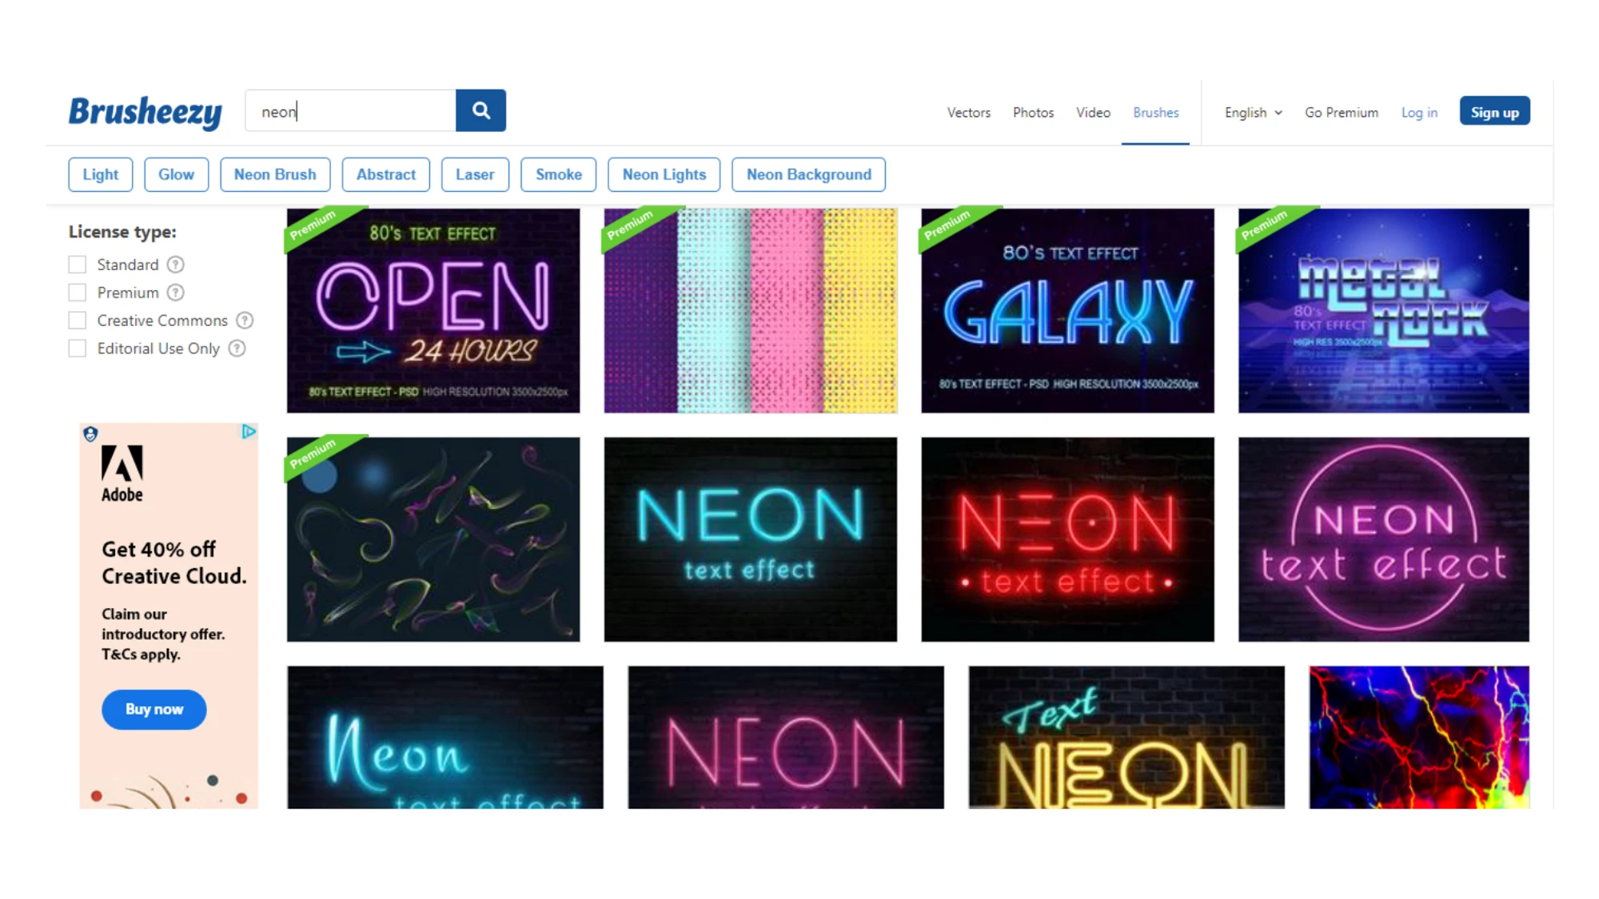Click the Log in link
The width and height of the screenshot is (1599, 899).
tap(1419, 113)
